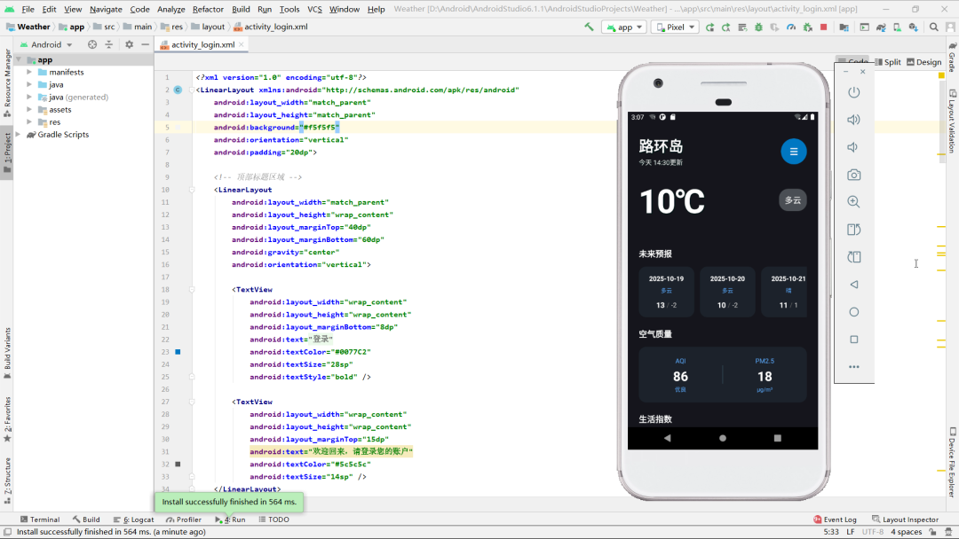959x539 pixels.
Task: Click Attach Debugger to Android Process icon
Action: coord(808,27)
